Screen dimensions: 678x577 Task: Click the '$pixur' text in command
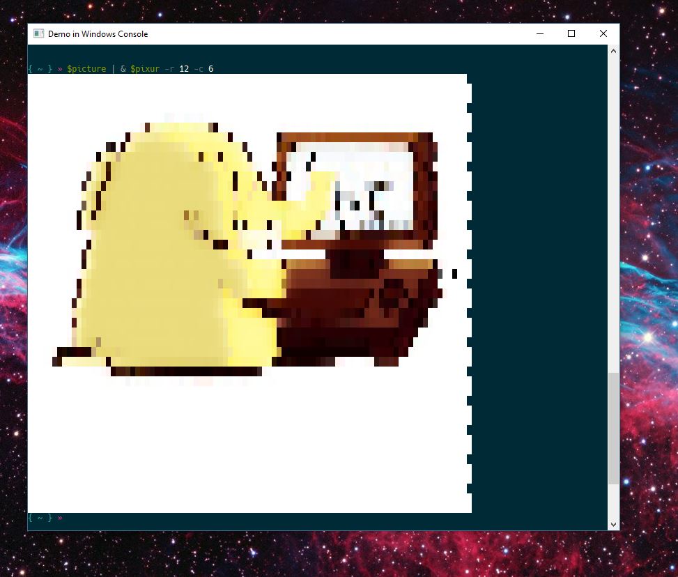click(145, 69)
